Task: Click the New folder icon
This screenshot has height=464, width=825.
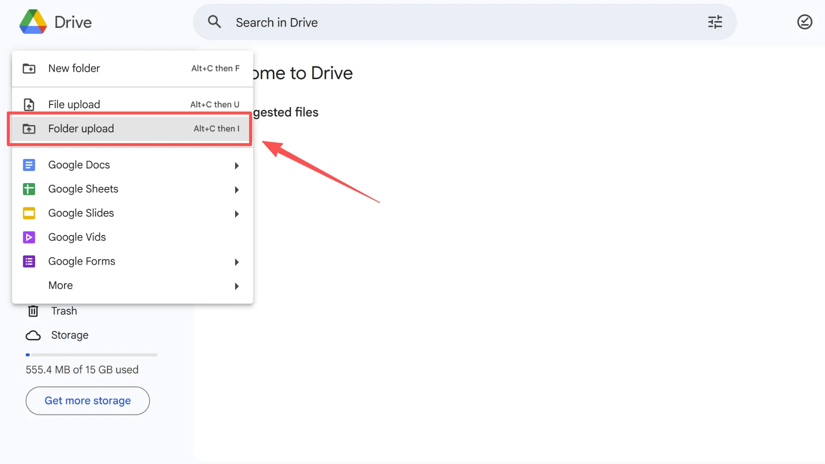Action: [x=29, y=68]
